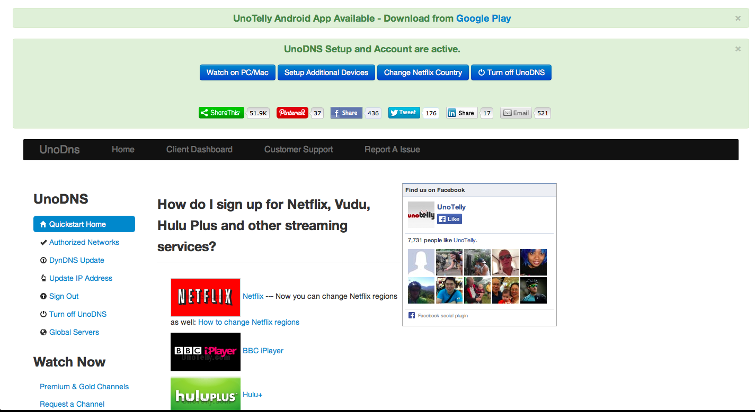Click the arrow icon beside Sign Out
The image size is (755, 412).
click(x=43, y=296)
